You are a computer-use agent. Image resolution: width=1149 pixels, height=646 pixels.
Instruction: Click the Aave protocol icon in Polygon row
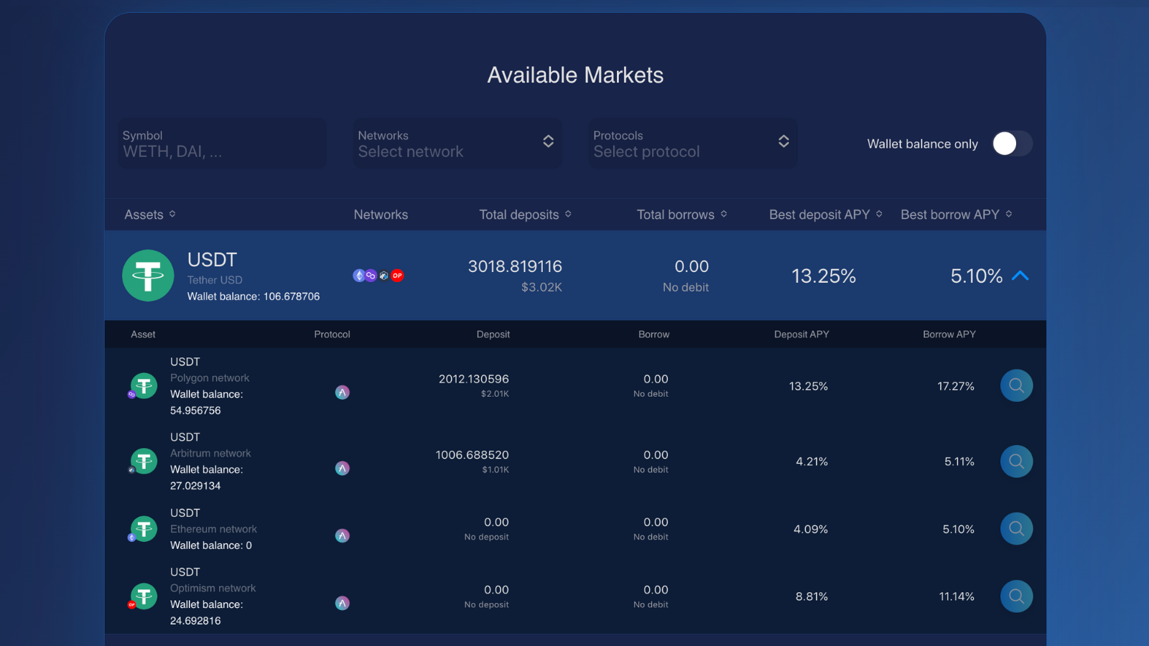click(x=343, y=393)
